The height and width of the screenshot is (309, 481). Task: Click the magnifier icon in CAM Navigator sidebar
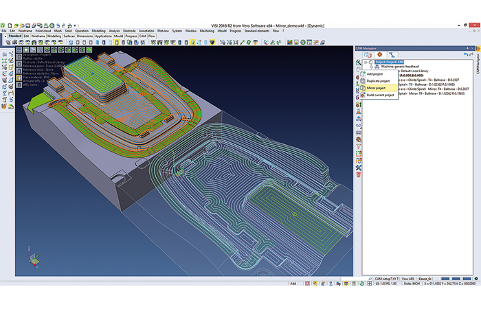pos(359,62)
